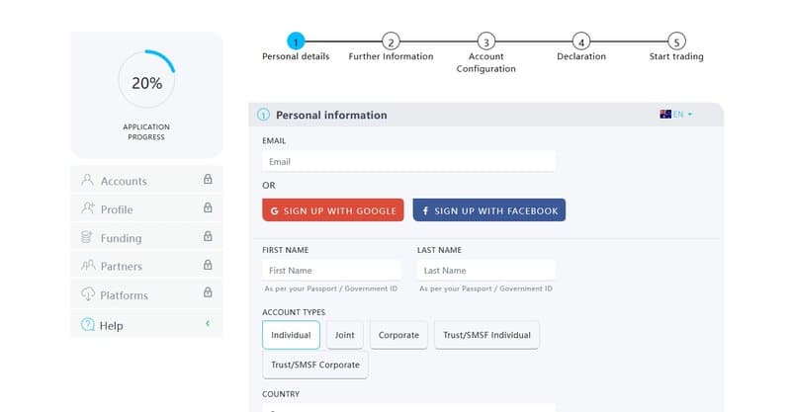
Task: Select Trust/SMSF Corporate account type
Action: (x=315, y=365)
